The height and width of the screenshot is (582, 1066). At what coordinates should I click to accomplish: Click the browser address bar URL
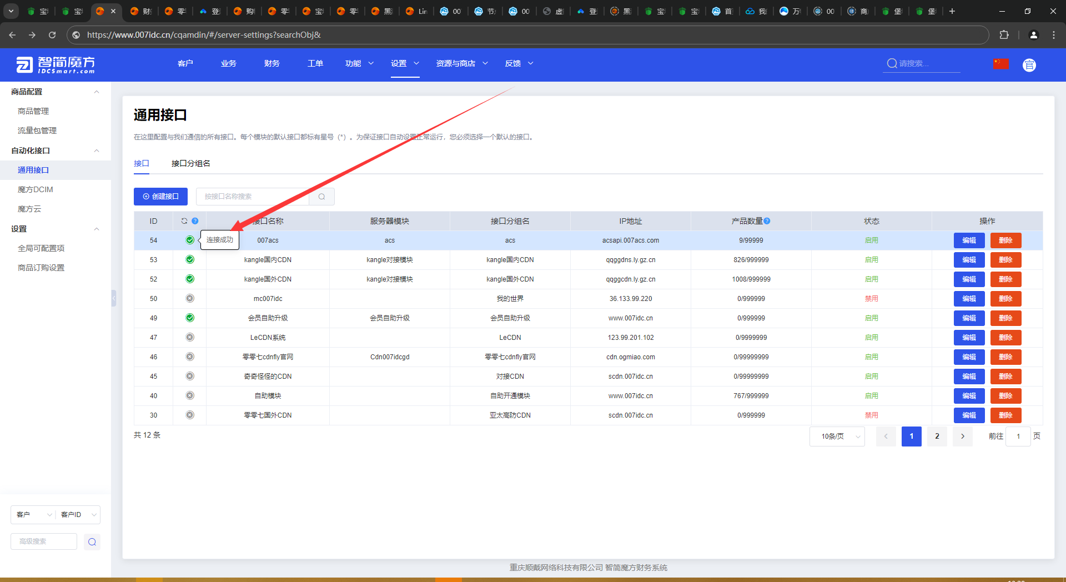(204, 35)
